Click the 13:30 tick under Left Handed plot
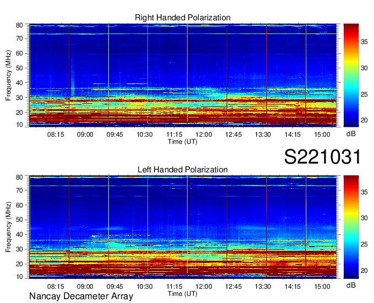The image size is (374, 303). coord(263,287)
